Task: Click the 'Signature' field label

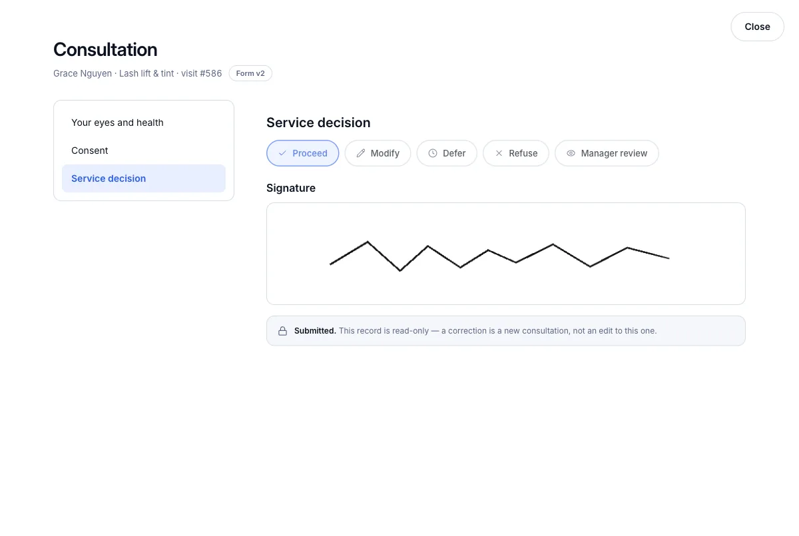Action: point(291,188)
